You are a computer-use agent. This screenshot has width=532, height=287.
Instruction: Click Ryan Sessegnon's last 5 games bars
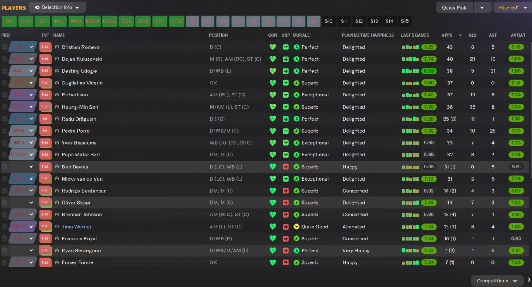(x=411, y=250)
